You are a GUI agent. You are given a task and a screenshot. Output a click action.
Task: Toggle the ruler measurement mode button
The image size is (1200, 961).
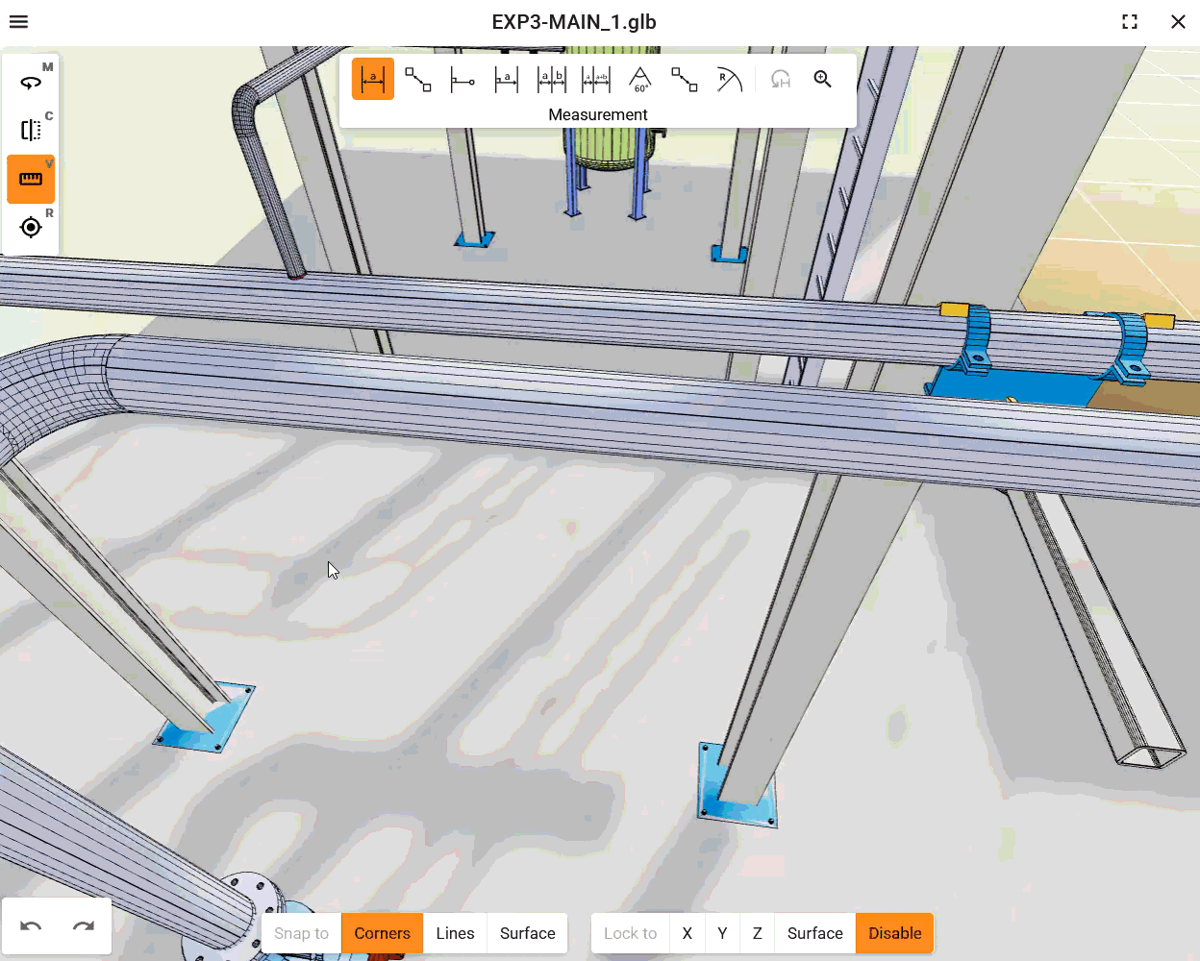point(31,179)
